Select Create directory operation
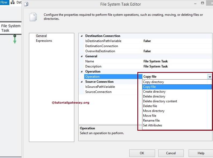Image resolution: width=213 pixels, height=158 pixels. coord(154,92)
